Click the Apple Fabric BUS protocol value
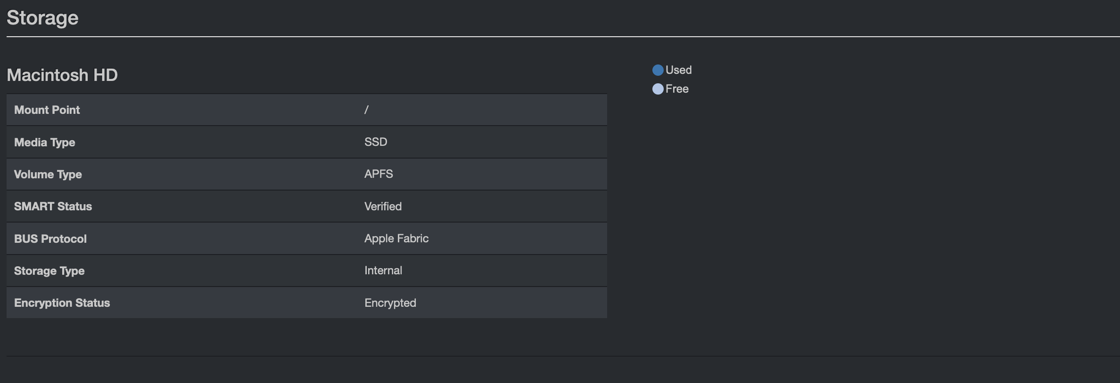 (x=396, y=238)
